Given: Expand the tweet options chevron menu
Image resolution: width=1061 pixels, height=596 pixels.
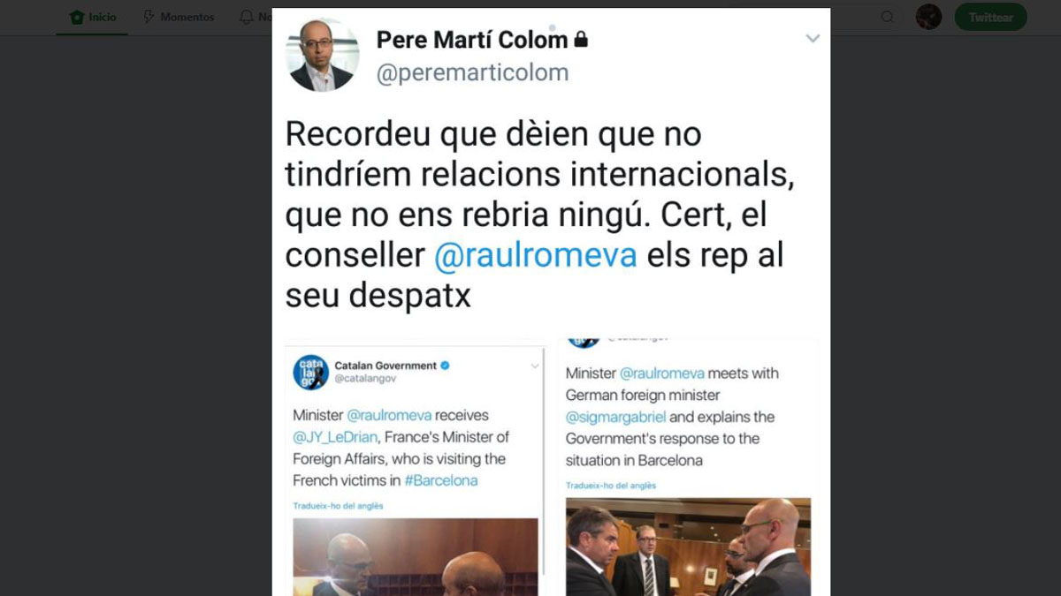Looking at the screenshot, I should point(813,39).
